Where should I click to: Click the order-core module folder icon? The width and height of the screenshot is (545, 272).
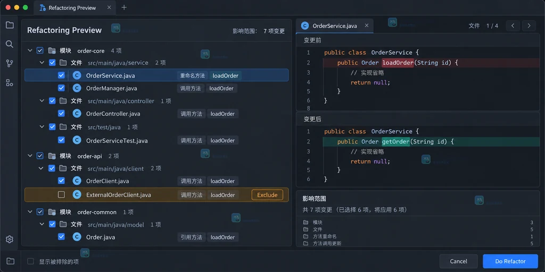52,50
